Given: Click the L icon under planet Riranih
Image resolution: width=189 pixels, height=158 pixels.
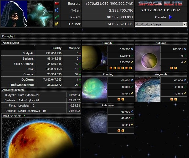Looking at the screenshot, I should (115, 68).
